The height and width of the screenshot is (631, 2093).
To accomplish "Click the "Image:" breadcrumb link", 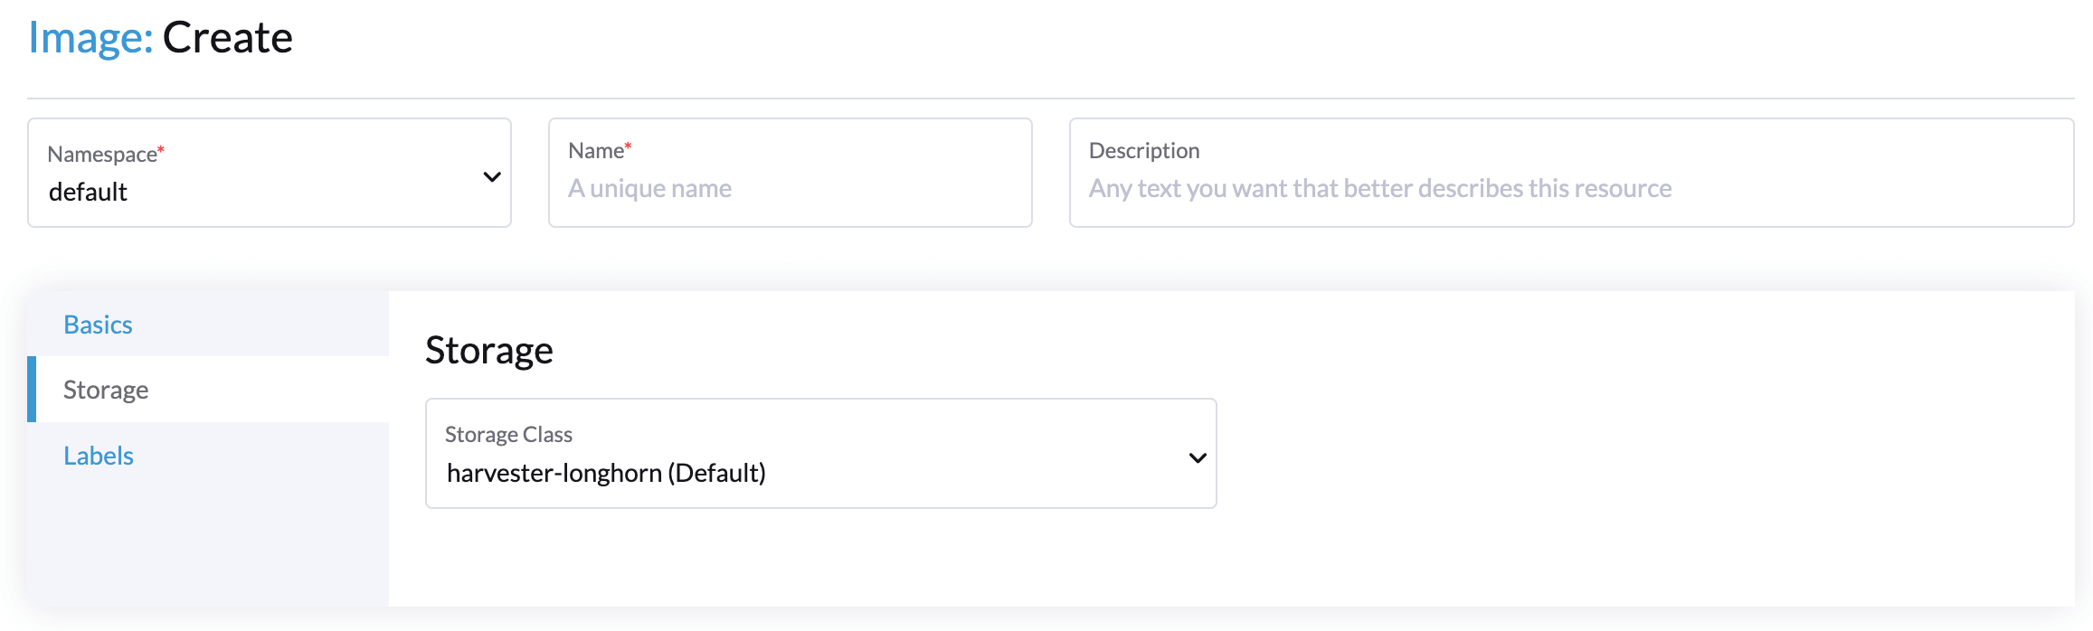I will [90, 38].
